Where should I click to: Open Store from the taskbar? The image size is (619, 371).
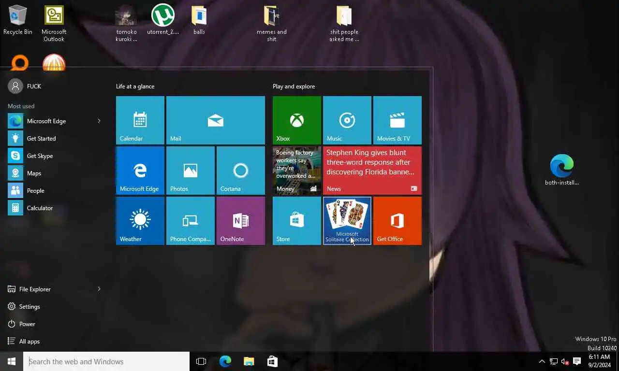click(x=272, y=361)
